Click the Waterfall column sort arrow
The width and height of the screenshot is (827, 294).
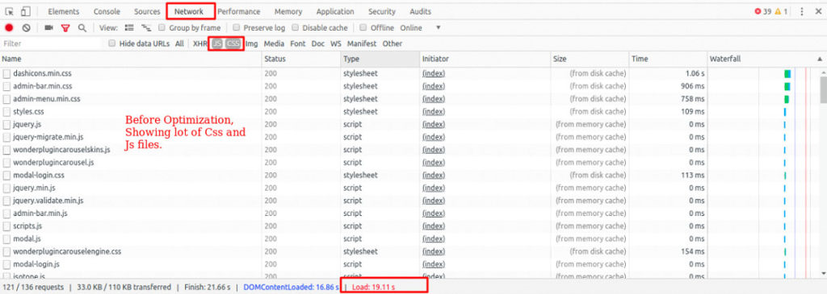pyautogui.click(x=820, y=60)
